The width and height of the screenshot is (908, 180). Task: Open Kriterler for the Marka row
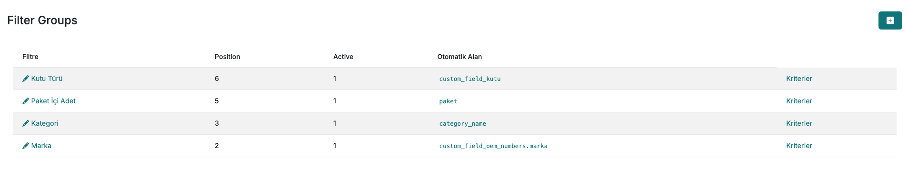(799, 146)
